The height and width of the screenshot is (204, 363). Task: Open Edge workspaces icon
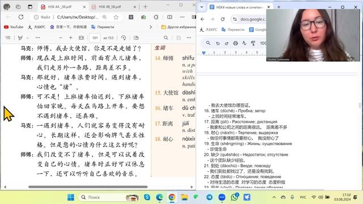coord(18,7)
